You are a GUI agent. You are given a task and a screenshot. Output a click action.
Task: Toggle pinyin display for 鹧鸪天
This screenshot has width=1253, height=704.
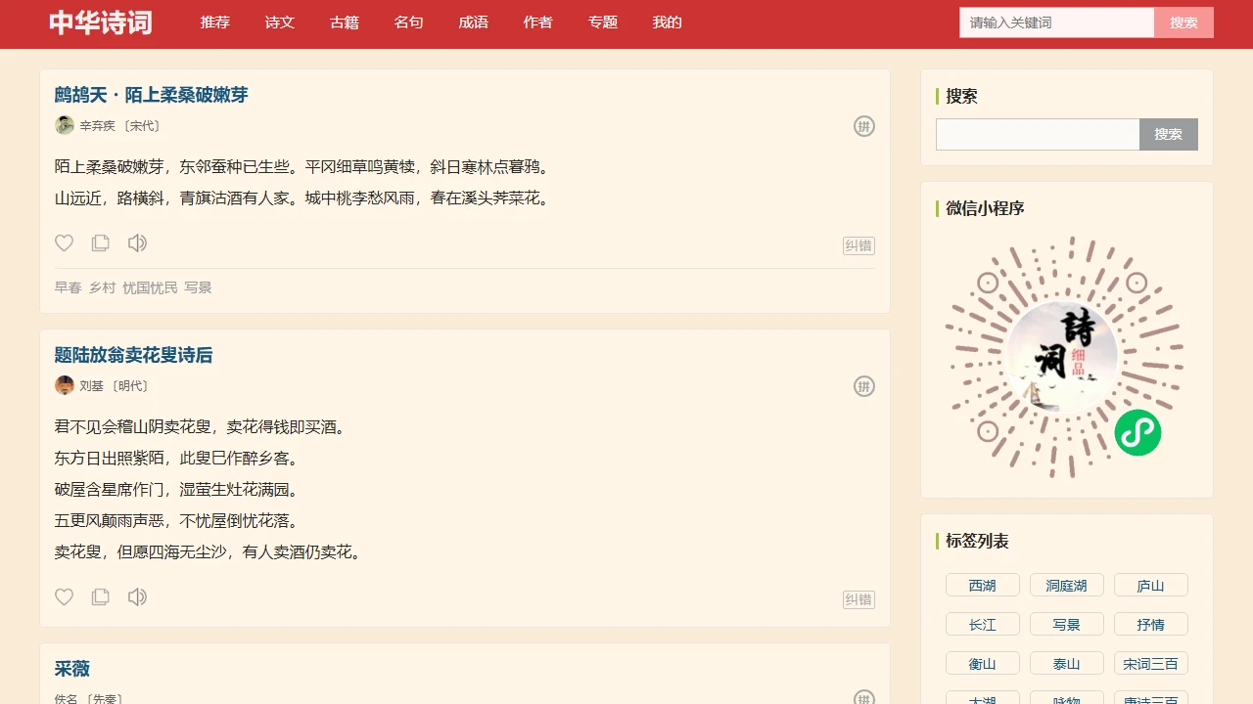tap(863, 126)
